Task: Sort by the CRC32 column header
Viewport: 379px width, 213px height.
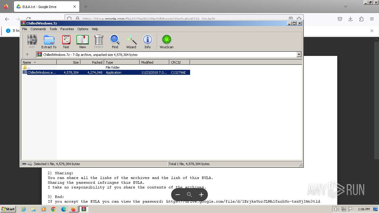Action: pos(179,62)
